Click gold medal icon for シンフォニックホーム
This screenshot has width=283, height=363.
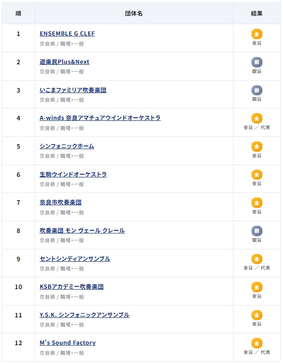coord(257,146)
